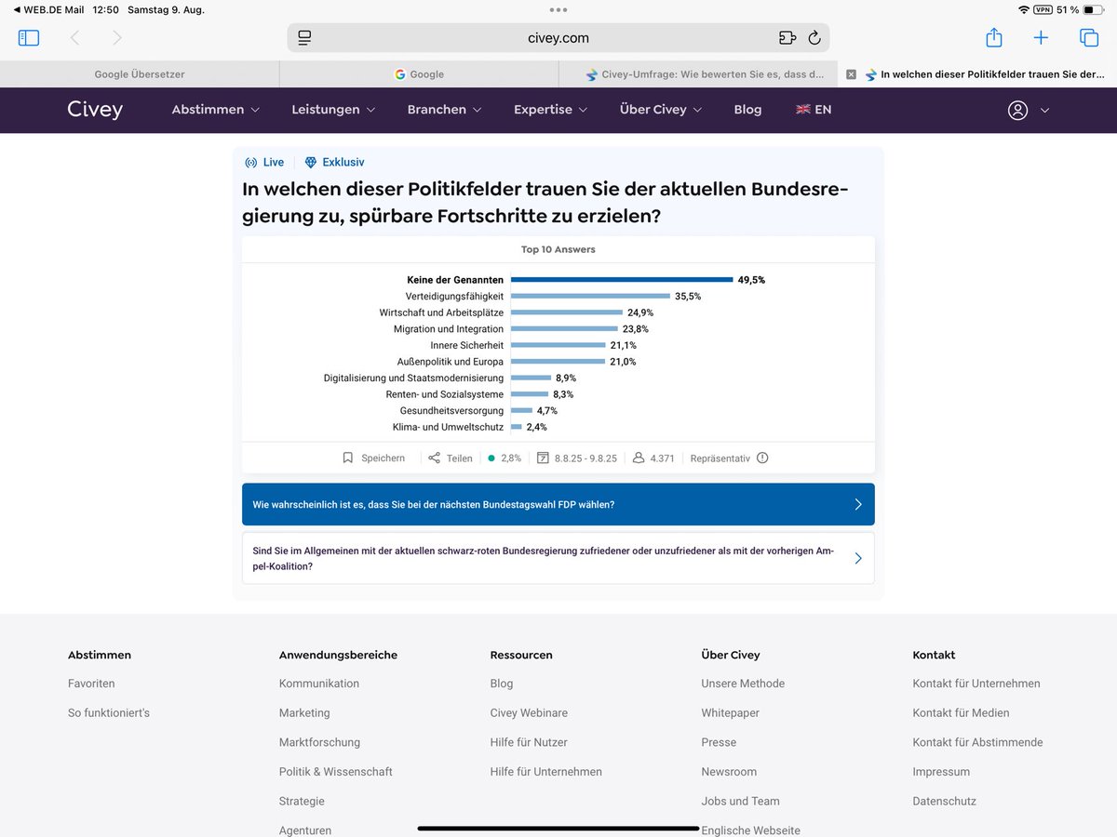
Task: Save the poll with Speichern
Action: 373,458
